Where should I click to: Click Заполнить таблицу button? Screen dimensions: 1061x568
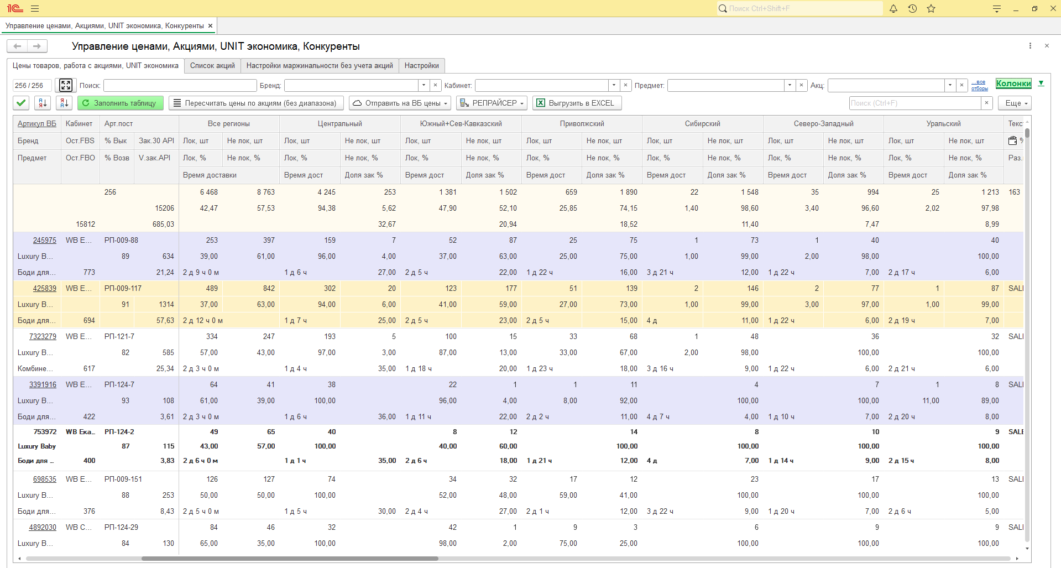coord(121,103)
